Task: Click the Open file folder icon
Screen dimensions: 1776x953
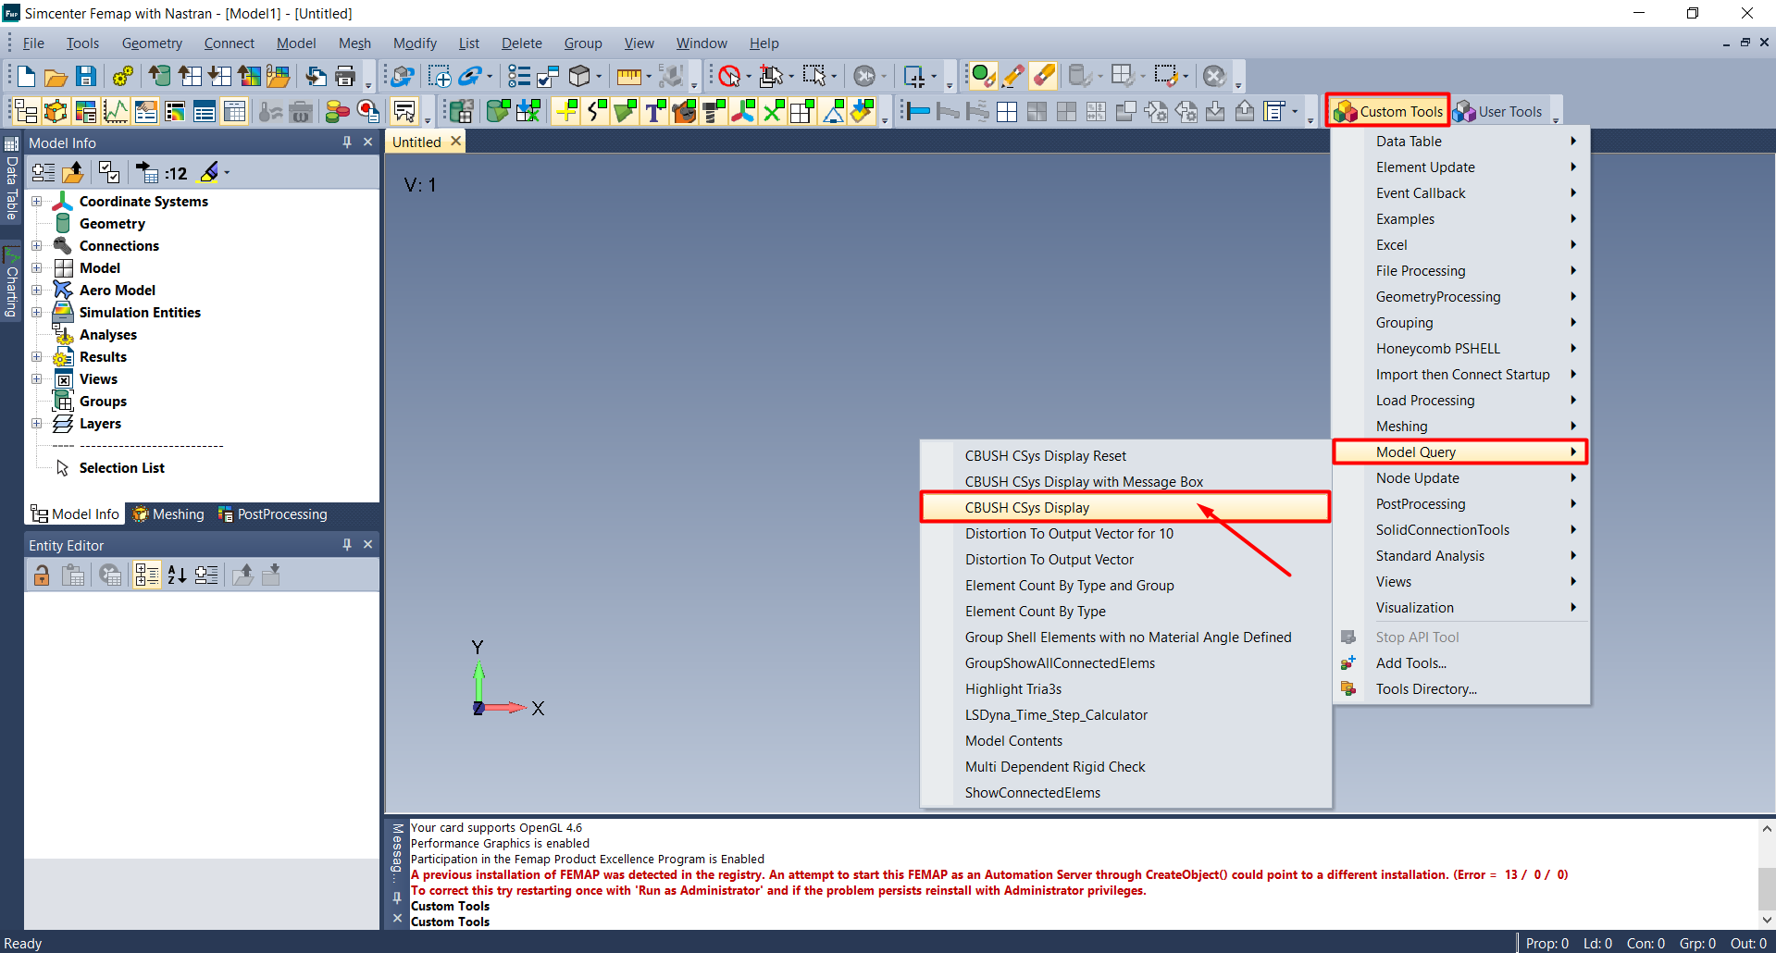Action: (56, 76)
